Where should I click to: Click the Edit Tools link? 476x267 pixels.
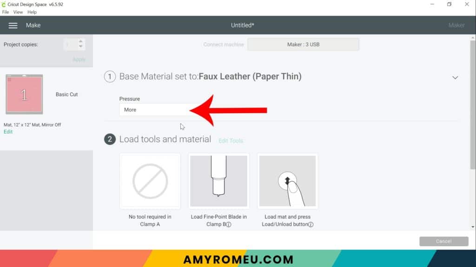[x=231, y=141]
